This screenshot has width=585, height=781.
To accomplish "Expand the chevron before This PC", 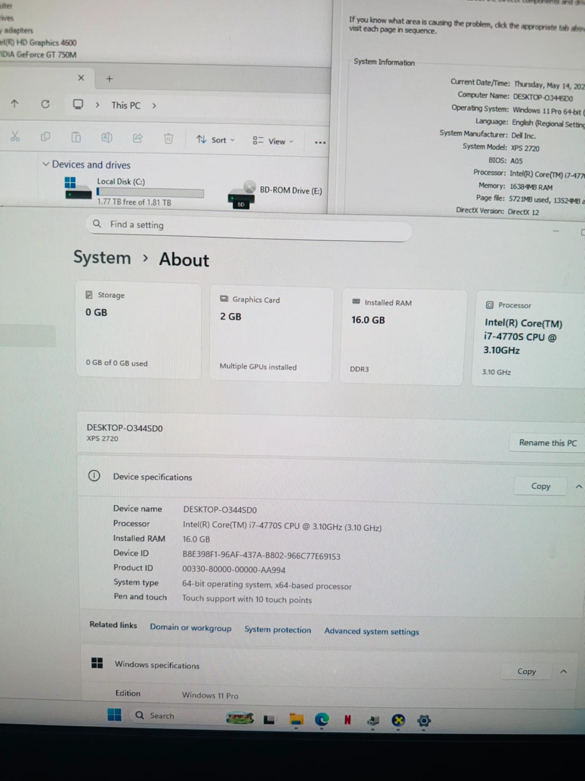I will pyautogui.click(x=97, y=105).
